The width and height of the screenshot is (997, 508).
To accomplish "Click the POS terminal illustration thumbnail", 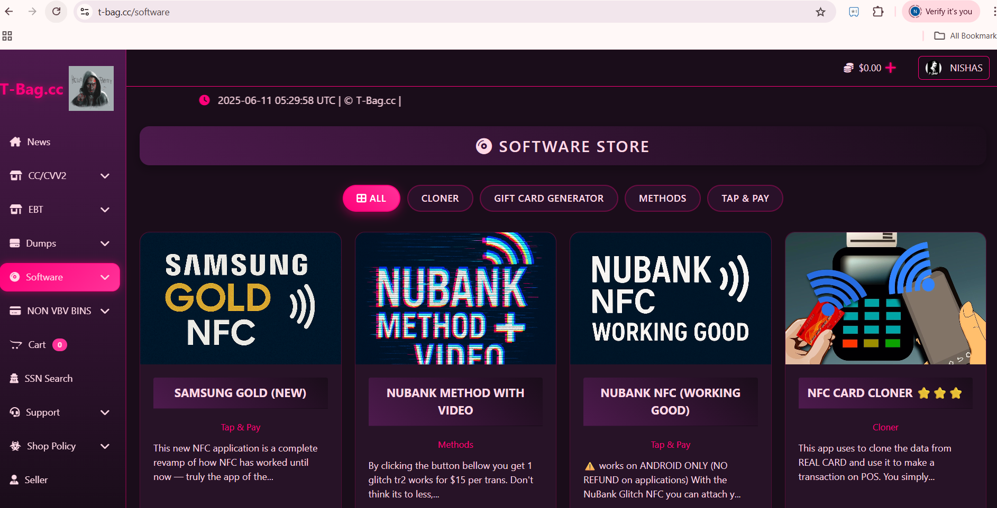I will (x=885, y=298).
